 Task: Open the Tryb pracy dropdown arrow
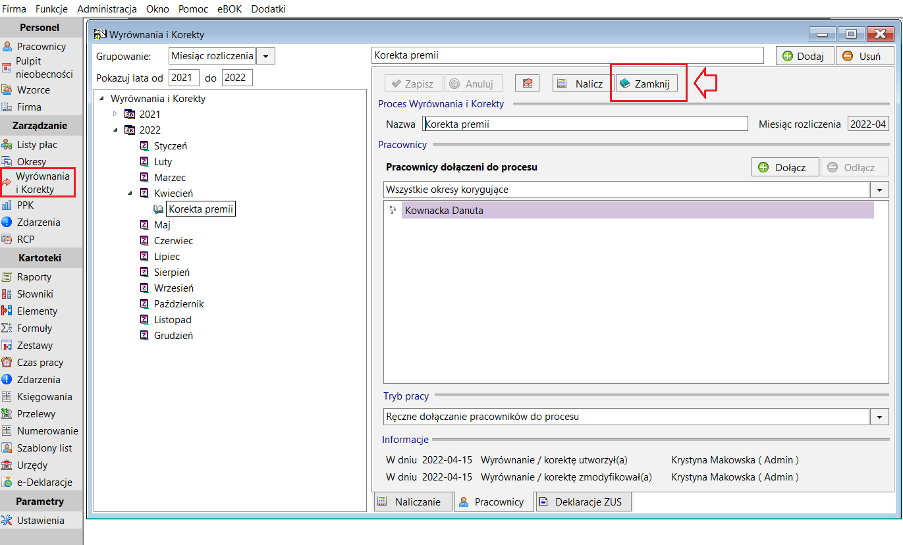880,417
